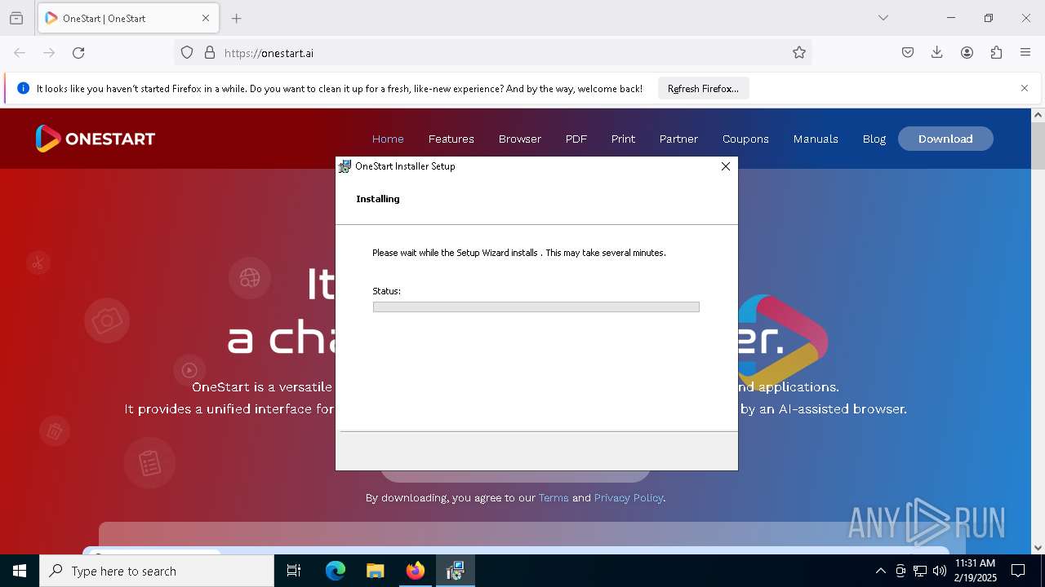Click the info icon in notification bar
1045x587 pixels.
[23, 88]
